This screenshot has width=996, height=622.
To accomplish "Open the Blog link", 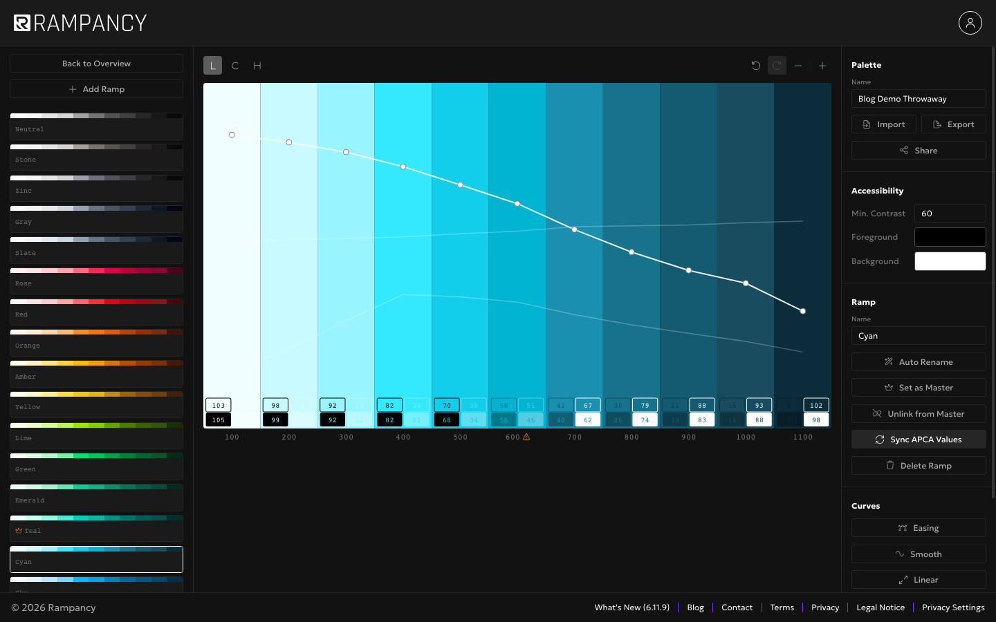I will 696,607.
